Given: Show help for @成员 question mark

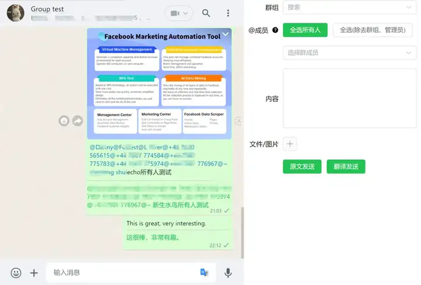Looking at the screenshot, I should (275, 30).
